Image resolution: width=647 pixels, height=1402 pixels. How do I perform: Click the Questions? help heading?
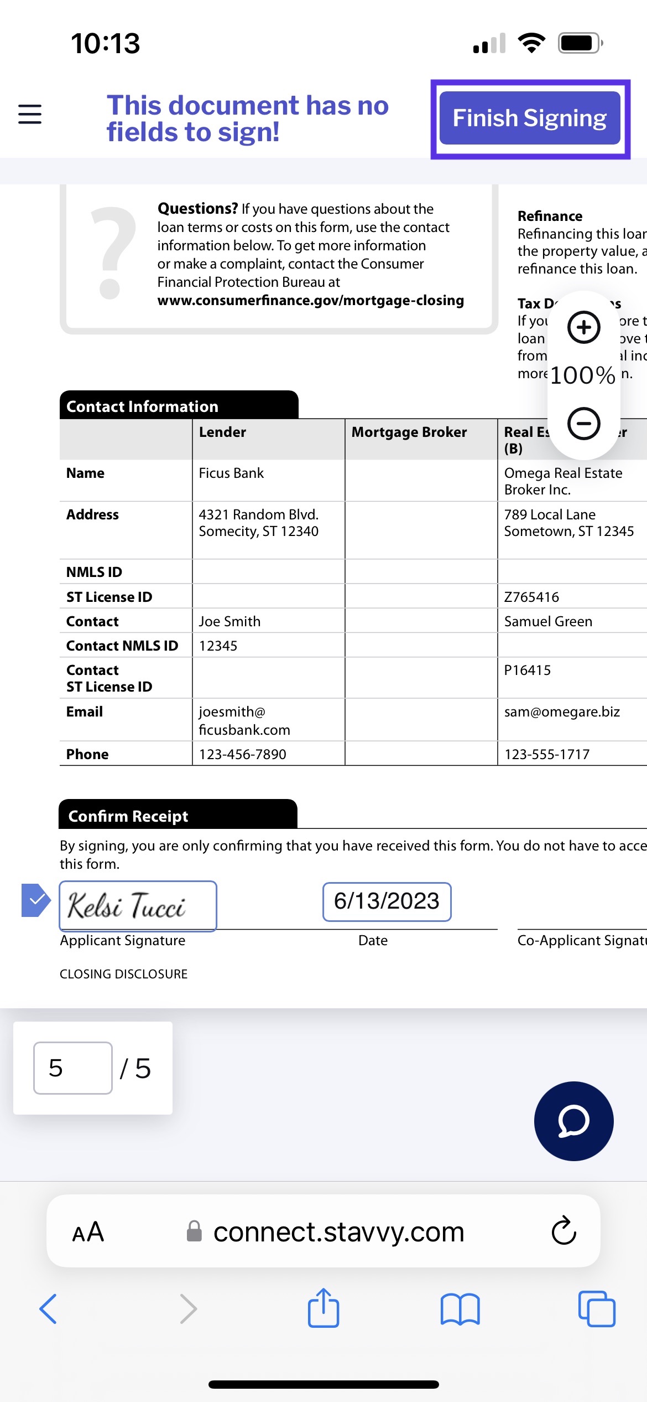(197, 208)
